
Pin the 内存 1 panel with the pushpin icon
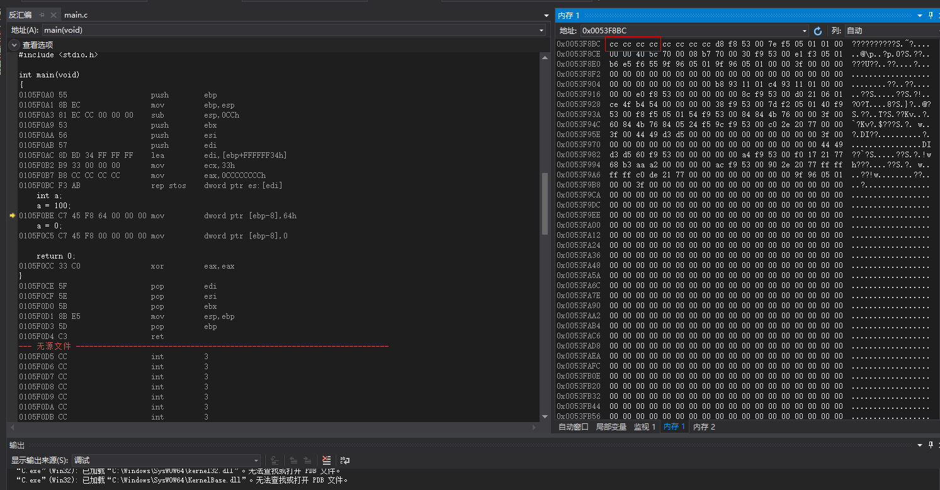(931, 15)
